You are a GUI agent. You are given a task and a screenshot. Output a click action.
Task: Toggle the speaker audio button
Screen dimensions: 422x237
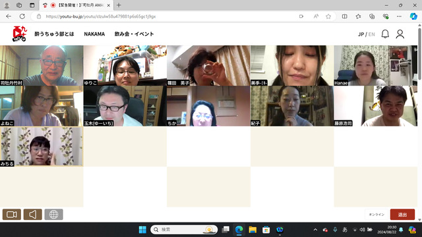point(32,215)
